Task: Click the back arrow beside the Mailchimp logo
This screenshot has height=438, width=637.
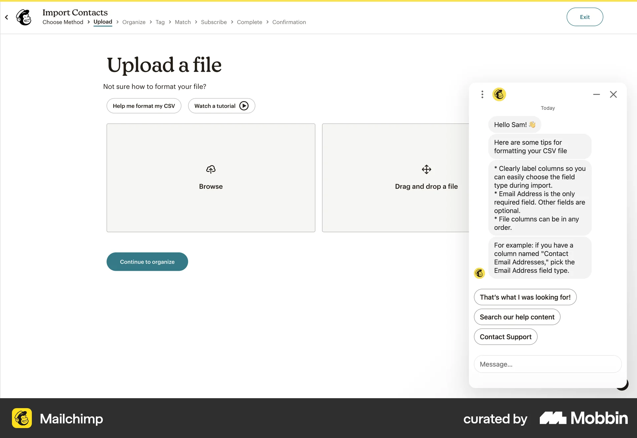Action: pos(6,17)
